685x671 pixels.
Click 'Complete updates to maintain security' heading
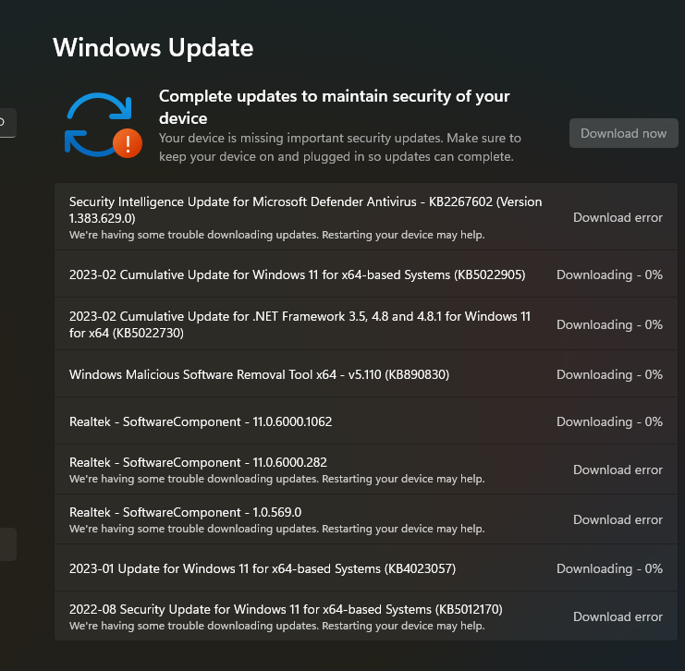[335, 106]
